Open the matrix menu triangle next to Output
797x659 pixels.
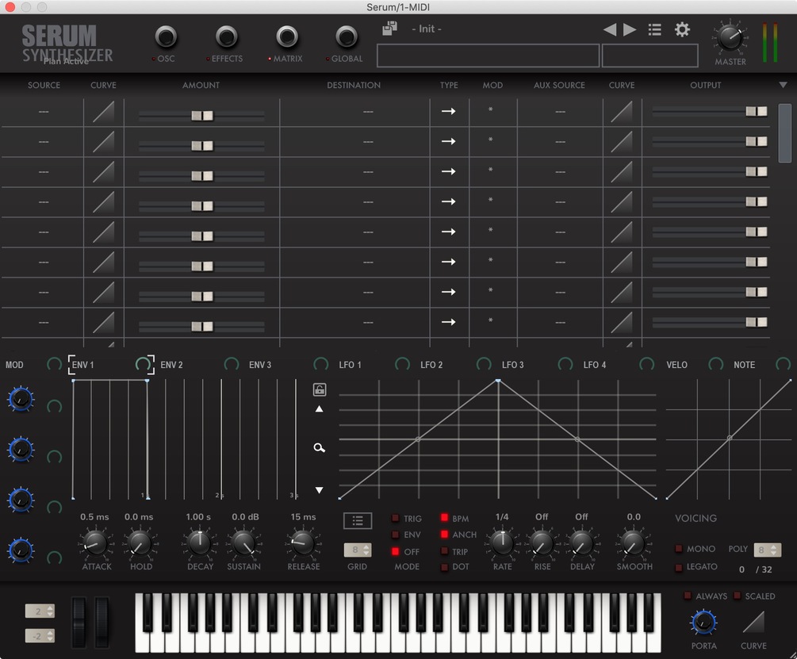click(783, 86)
